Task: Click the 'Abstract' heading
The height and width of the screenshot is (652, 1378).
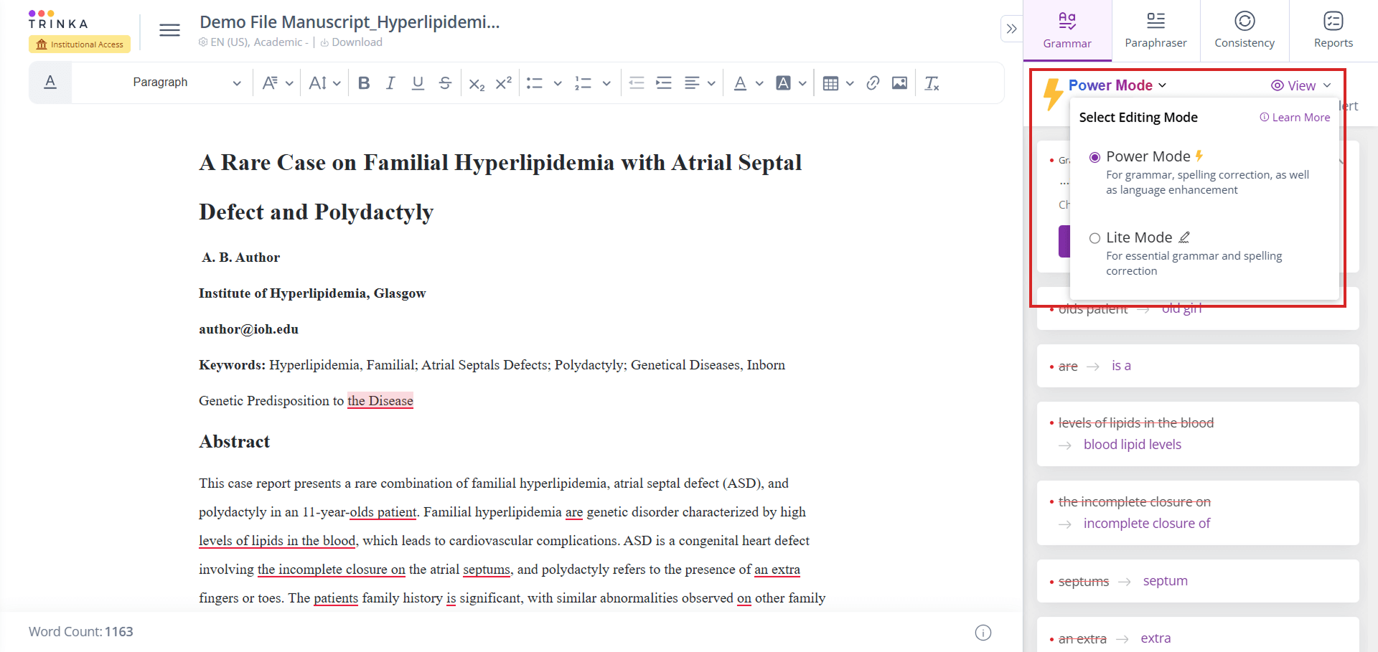Action: (234, 442)
